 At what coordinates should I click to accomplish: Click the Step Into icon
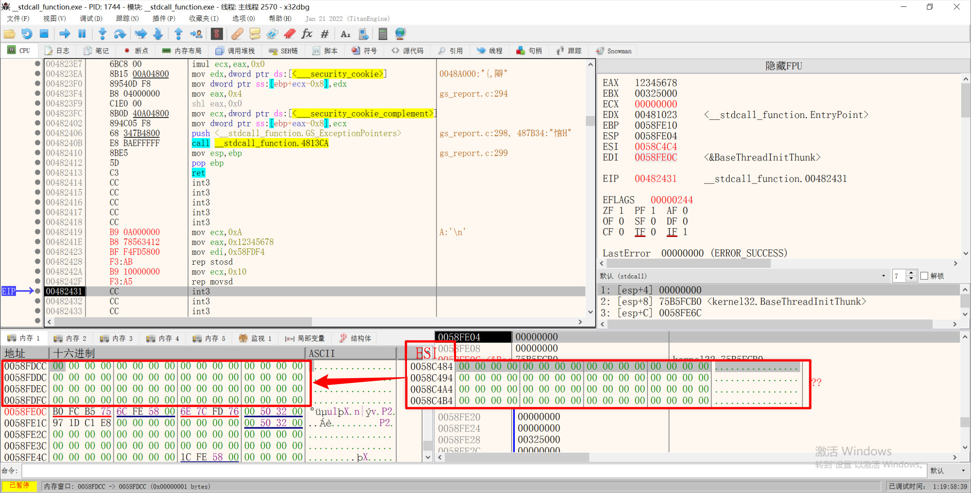[x=102, y=34]
